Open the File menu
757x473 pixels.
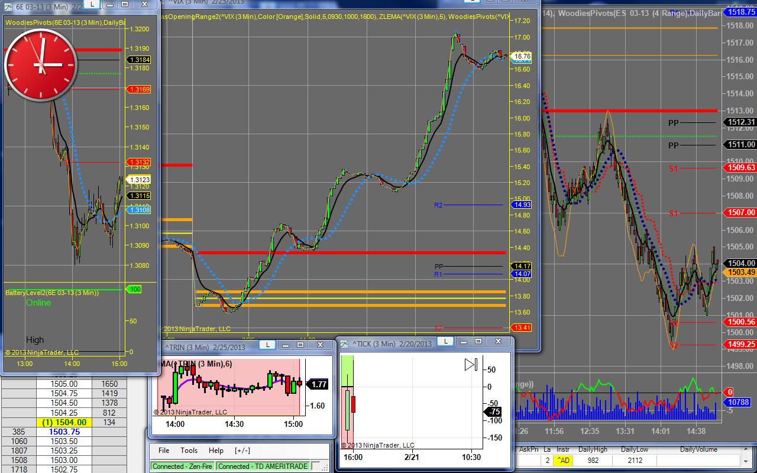164,451
